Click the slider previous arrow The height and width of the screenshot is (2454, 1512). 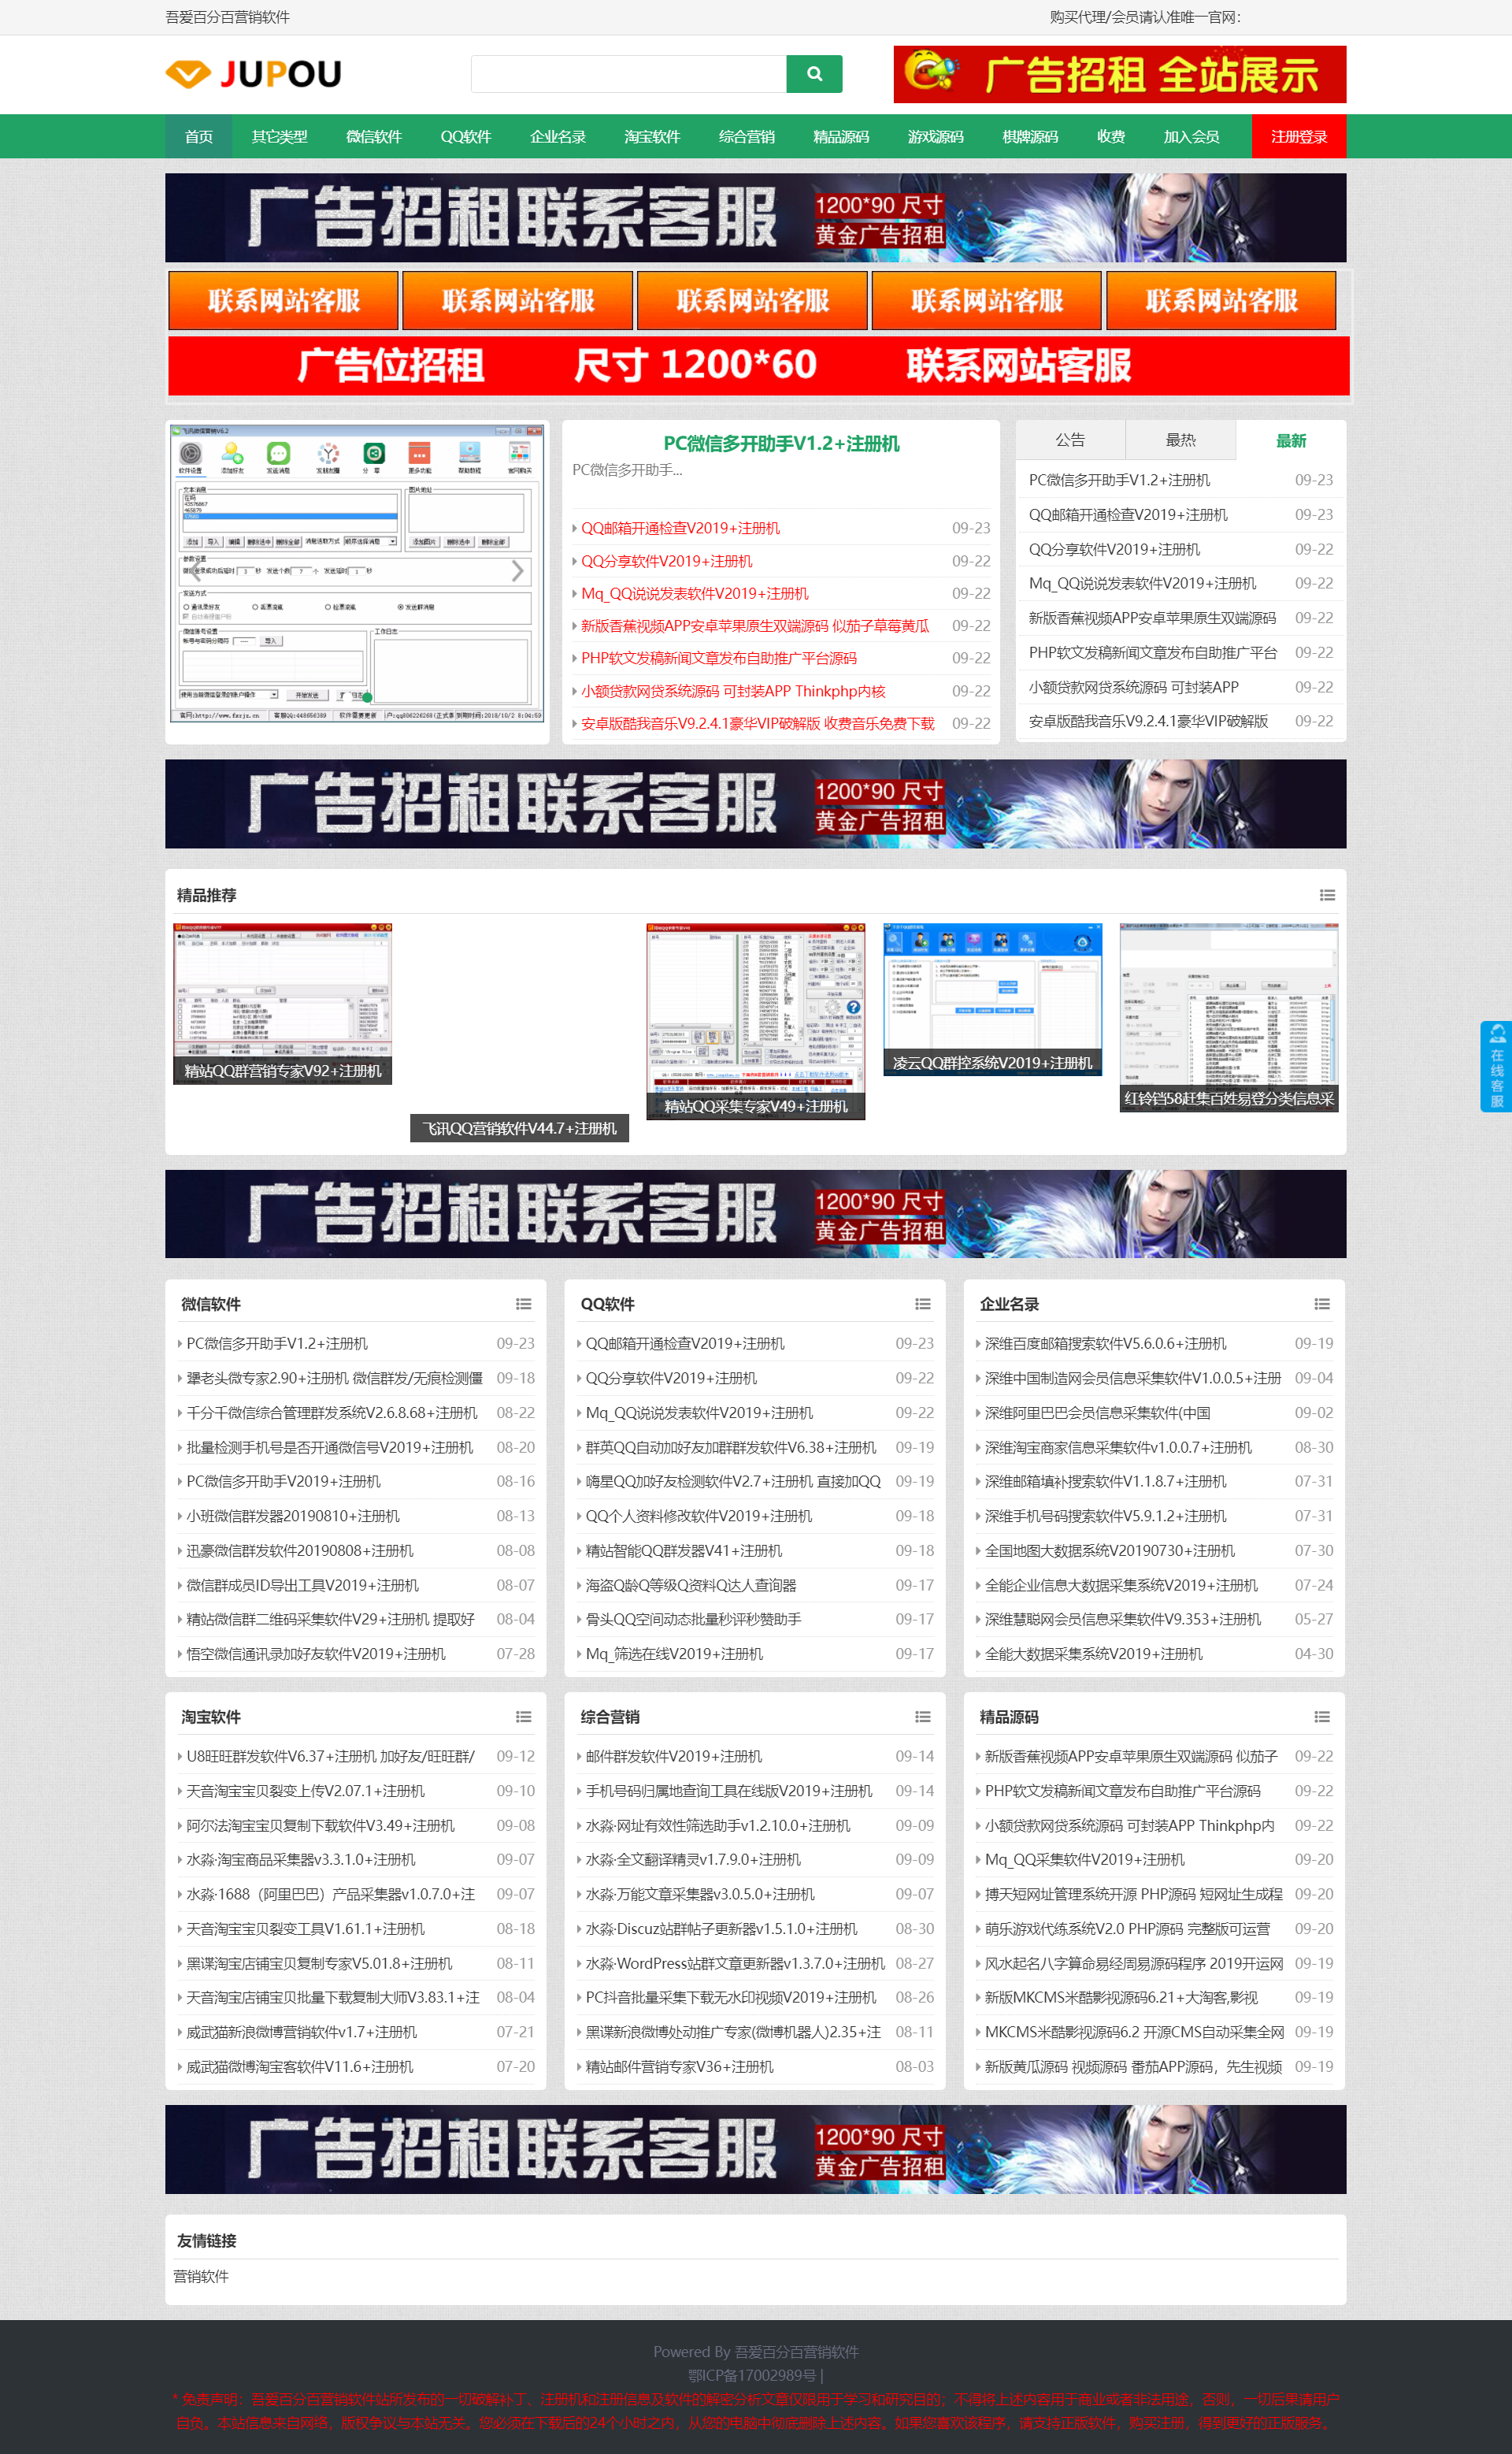(x=196, y=571)
